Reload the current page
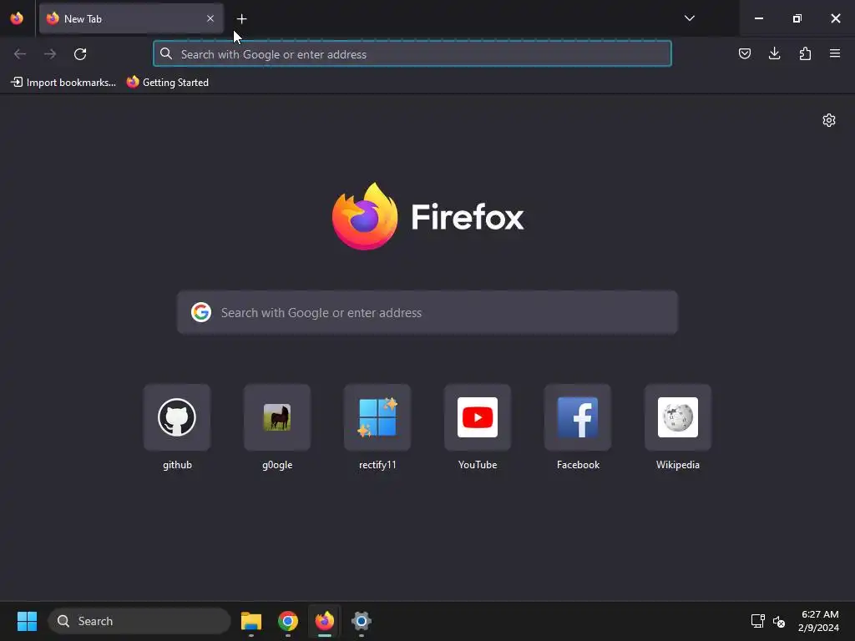The width and height of the screenshot is (855, 641). (x=80, y=54)
